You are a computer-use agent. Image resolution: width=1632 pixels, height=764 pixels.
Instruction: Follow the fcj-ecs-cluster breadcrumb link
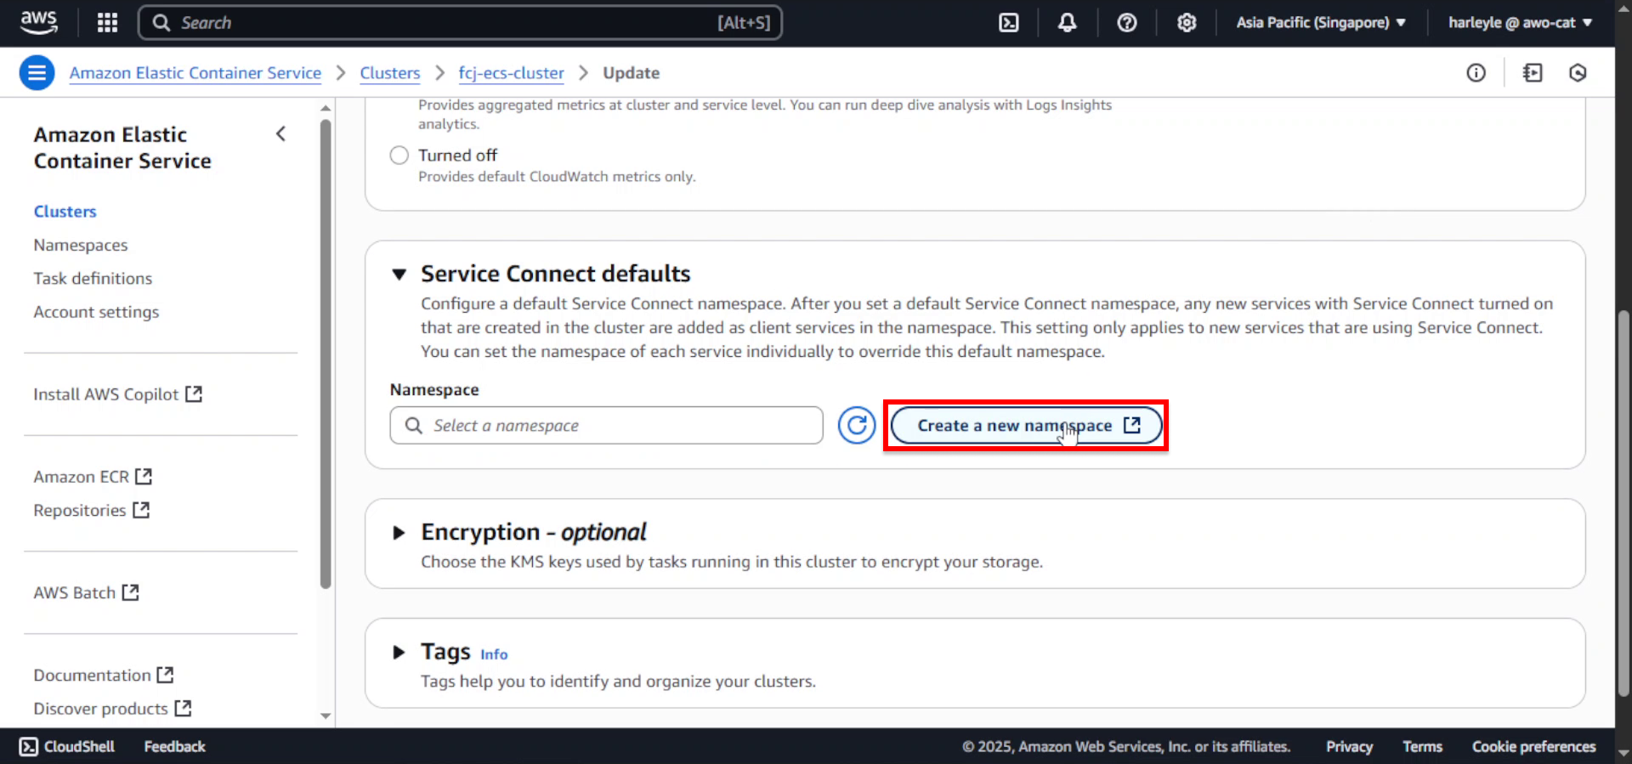(511, 73)
